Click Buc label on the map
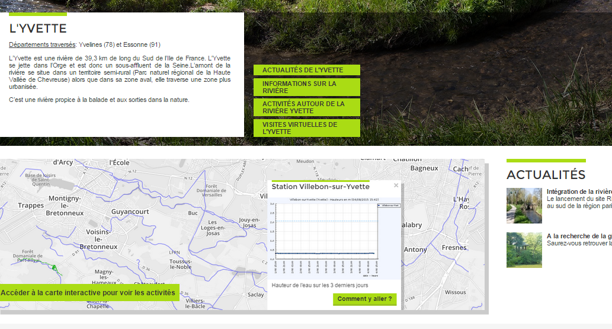 [193, 213]
